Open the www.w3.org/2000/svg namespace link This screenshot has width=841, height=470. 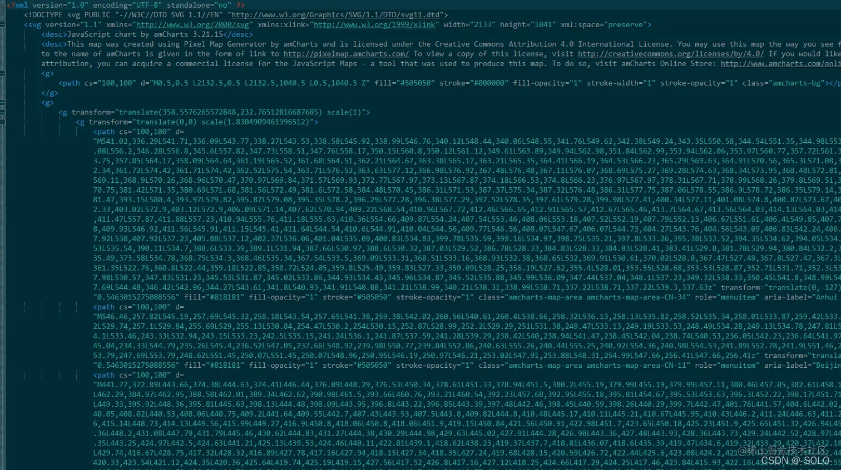point(192,24)
